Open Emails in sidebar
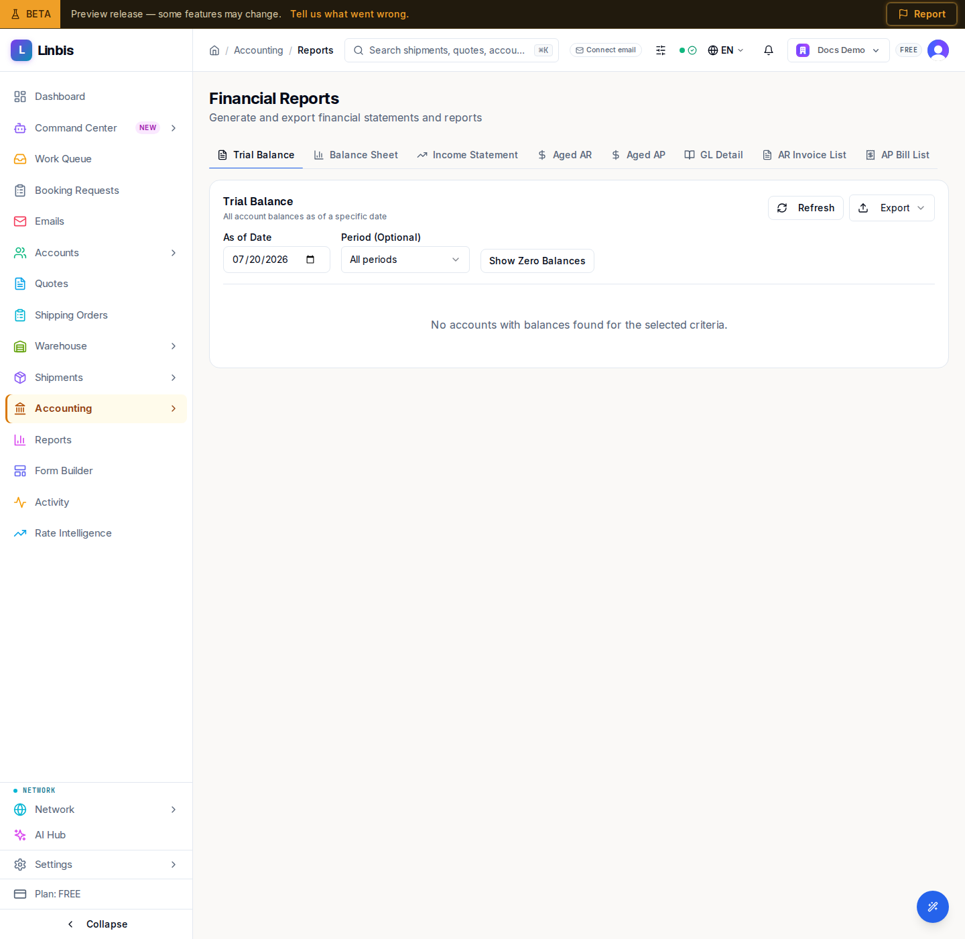This screenshot has height=939, width=965. [x=96, y=221]
